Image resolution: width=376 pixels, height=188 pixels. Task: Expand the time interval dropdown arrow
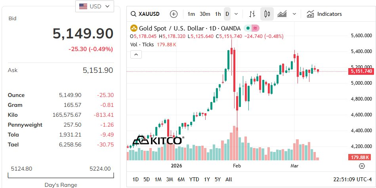[x=237, y=14]
